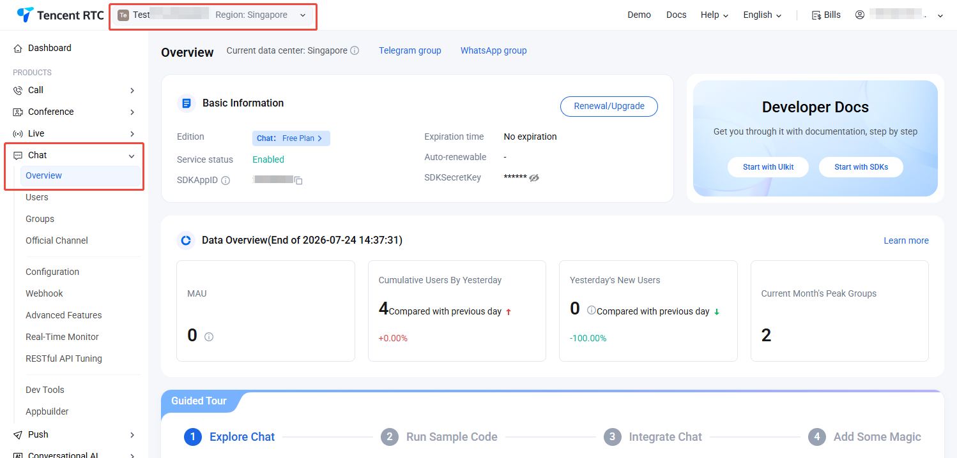Expand the Live menu chevron
This screenshot has height=458, width=957.
tap(132, 134)
